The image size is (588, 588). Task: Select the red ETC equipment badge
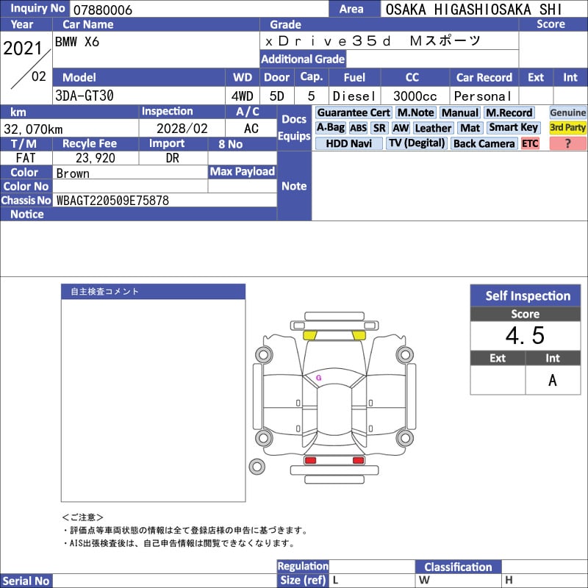pos(530,143)
